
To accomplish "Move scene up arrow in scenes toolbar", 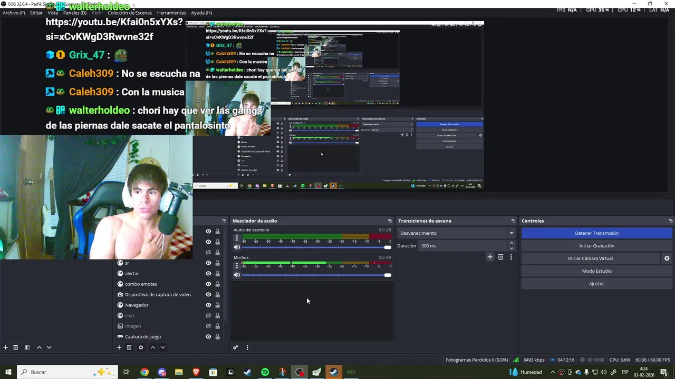I will 39,347.
